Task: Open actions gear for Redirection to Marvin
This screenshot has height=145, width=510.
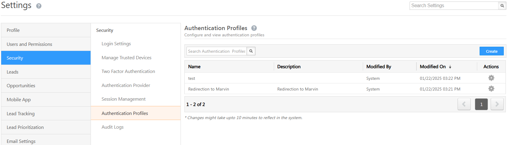Action: pos(491,89)
